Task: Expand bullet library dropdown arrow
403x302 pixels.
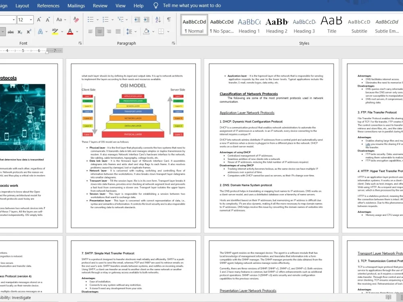Action: 98,19
